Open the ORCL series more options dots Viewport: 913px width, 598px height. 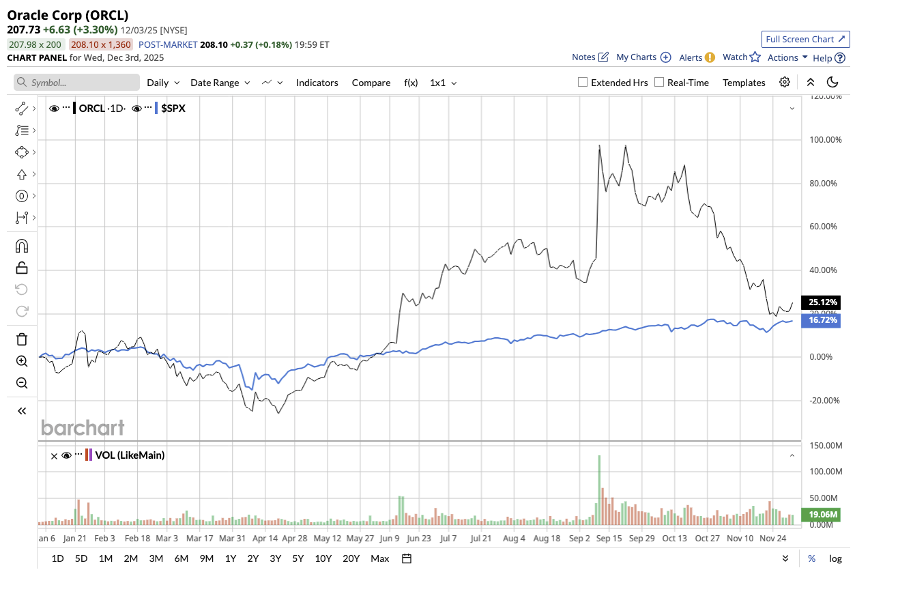[66, 108]
